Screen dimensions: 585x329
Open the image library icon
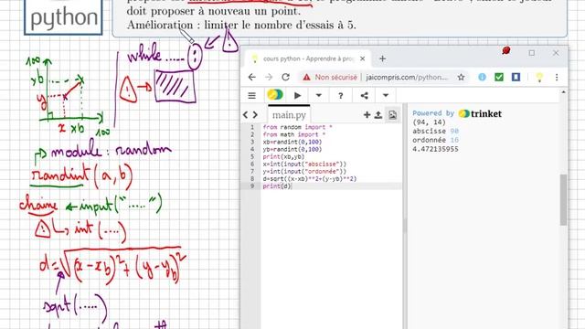[x=392, y=115]
